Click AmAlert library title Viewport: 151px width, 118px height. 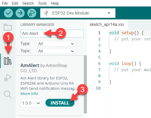tap(30, 65)
